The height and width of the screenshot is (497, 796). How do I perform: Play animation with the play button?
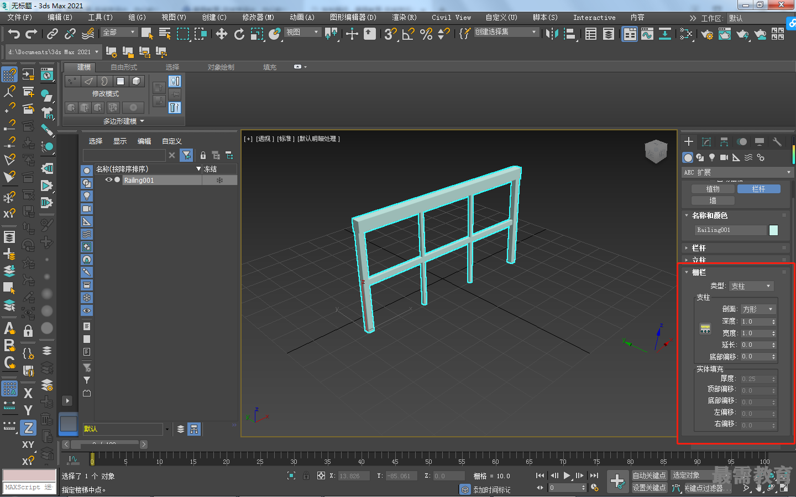[567, 475]
